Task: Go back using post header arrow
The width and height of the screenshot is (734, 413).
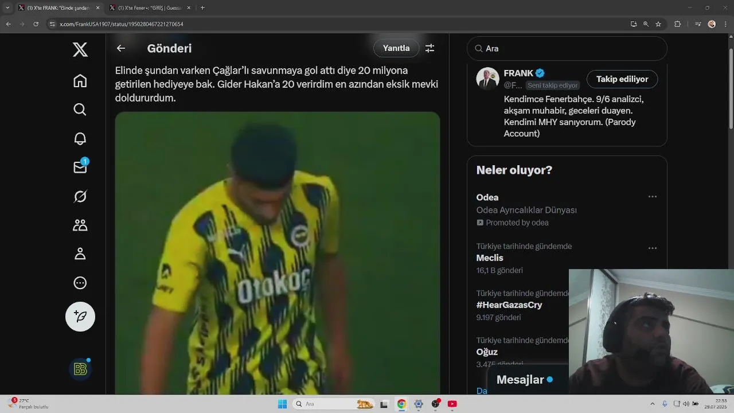Action: (x=121, y=48)
